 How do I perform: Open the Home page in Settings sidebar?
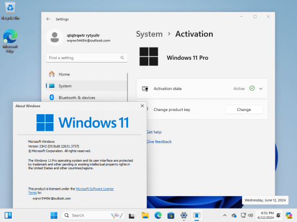point(86,74)
